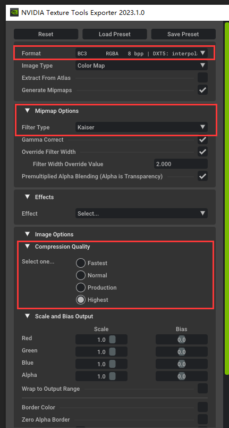Click the Blue Bias slider
This screenshot has height=428, width=229.
point(182,364)
